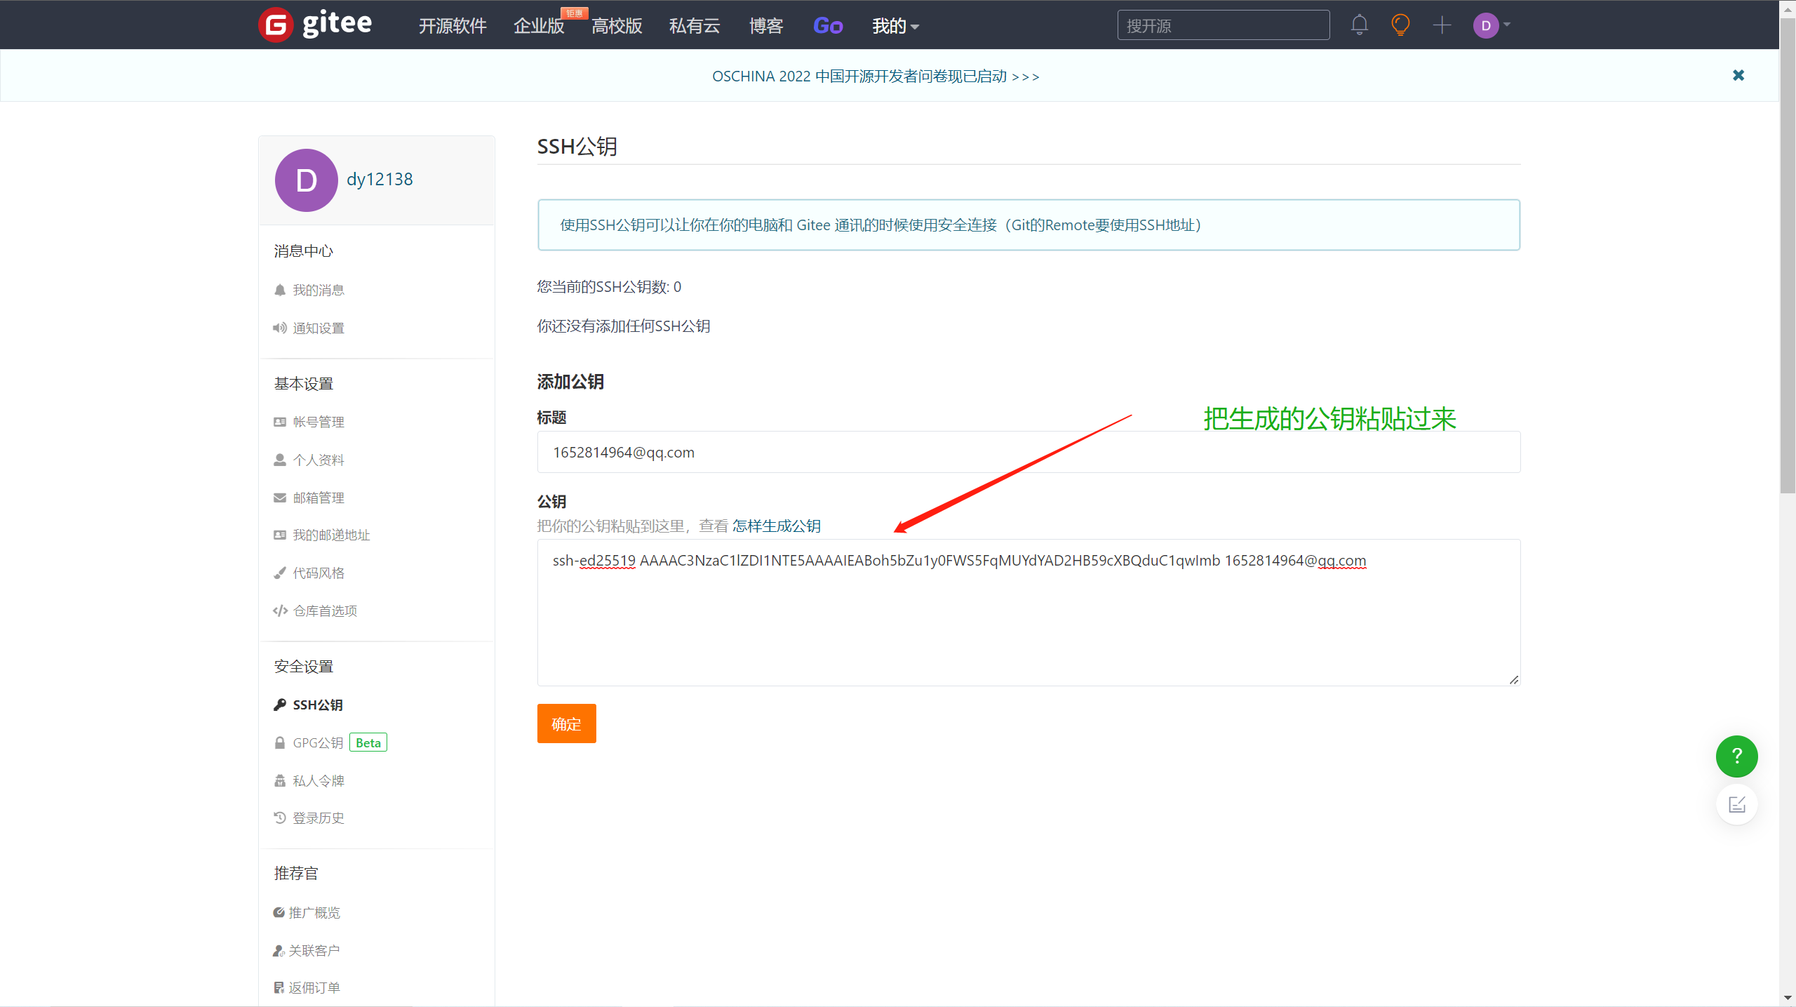The height and width of the screenshot is (1007, 1796).
Task: Close the OSCHINA survey banner
Action: point(1738,75)
